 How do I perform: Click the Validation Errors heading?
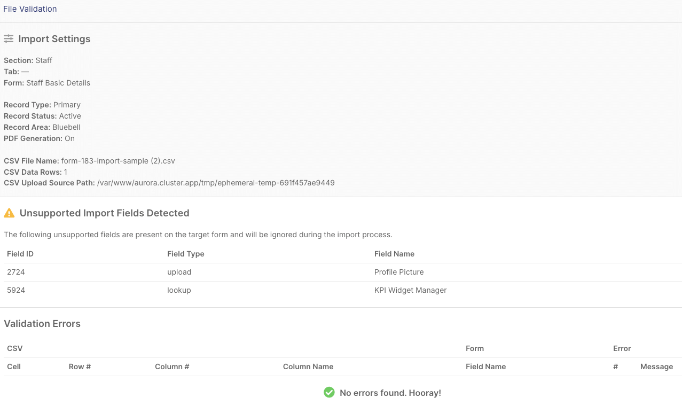click(x=42, y=324)
